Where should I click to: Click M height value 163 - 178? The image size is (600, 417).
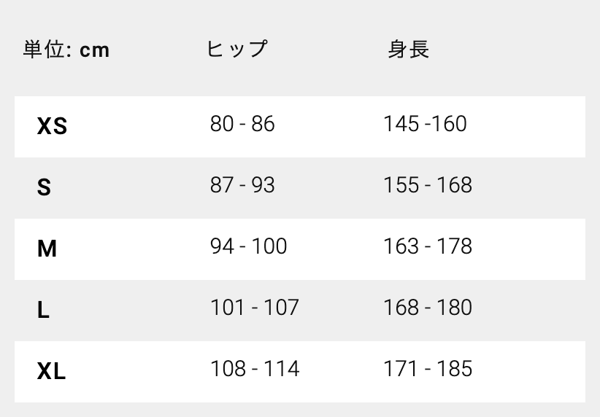428,247
